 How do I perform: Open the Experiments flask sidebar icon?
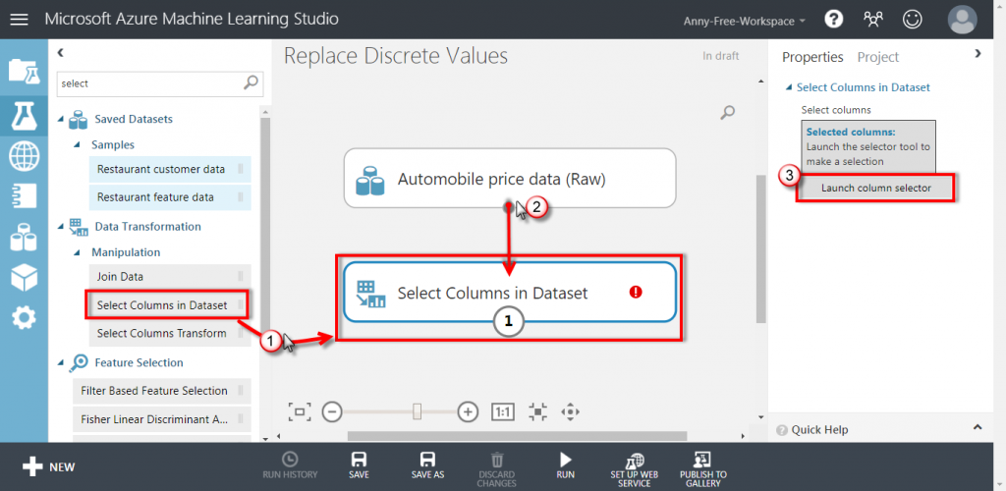point(24,114)
